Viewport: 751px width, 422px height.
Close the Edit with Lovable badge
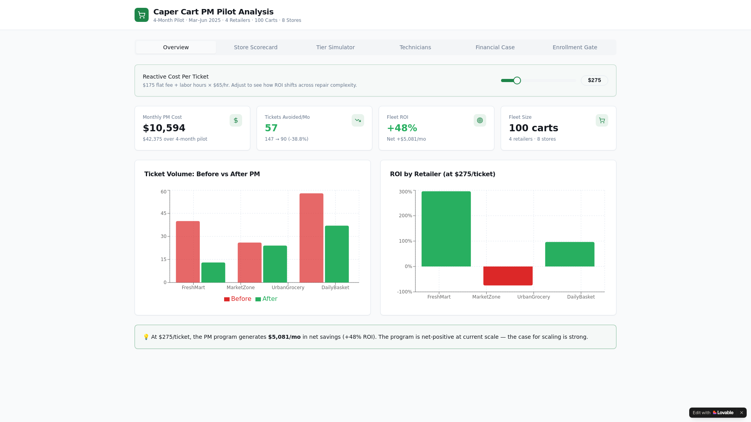pyautogui.click(x=741, y=413)
